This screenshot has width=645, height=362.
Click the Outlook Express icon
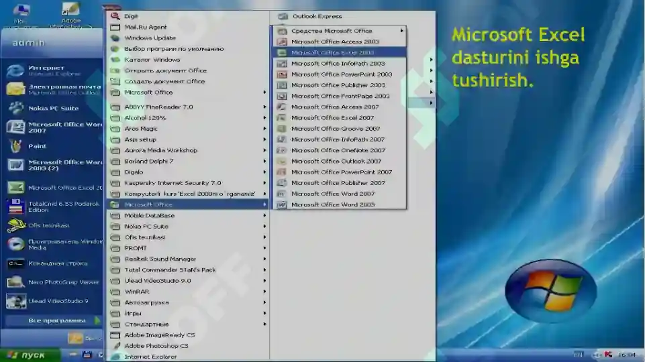pyautogui.click(x=283, y=16)
